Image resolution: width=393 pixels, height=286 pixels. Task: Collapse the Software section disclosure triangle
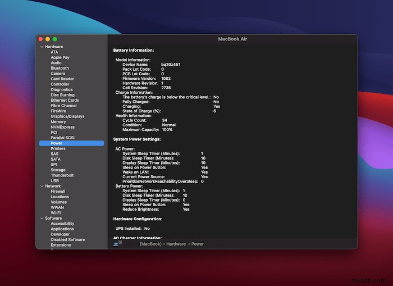(41, 218)
